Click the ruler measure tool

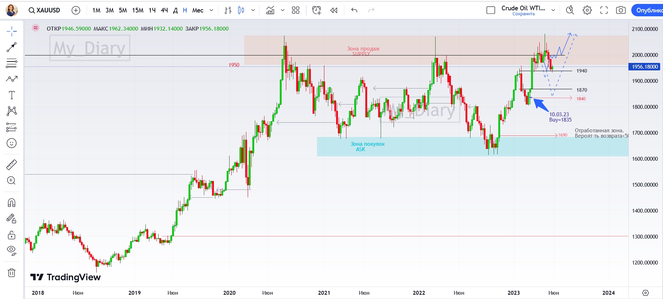click(x=11, y=165)
